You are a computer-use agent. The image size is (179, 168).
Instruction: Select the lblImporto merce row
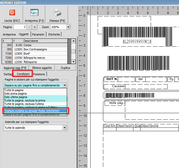click(x=35, y=58)
